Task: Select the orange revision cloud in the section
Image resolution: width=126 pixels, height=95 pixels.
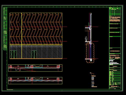Action: click(90, 53)
